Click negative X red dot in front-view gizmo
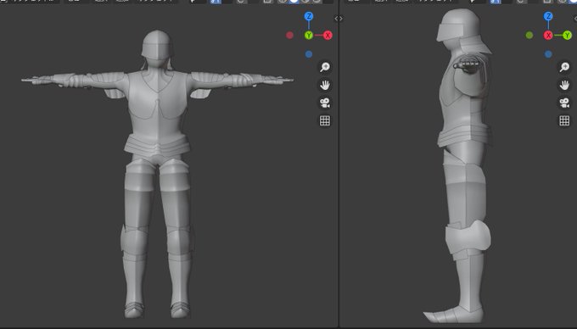This screenshot has width=577, height=329. click(x=289, y=36)
